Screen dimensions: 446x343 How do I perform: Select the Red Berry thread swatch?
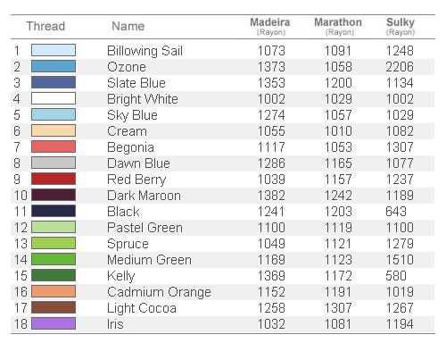point(54,179)
